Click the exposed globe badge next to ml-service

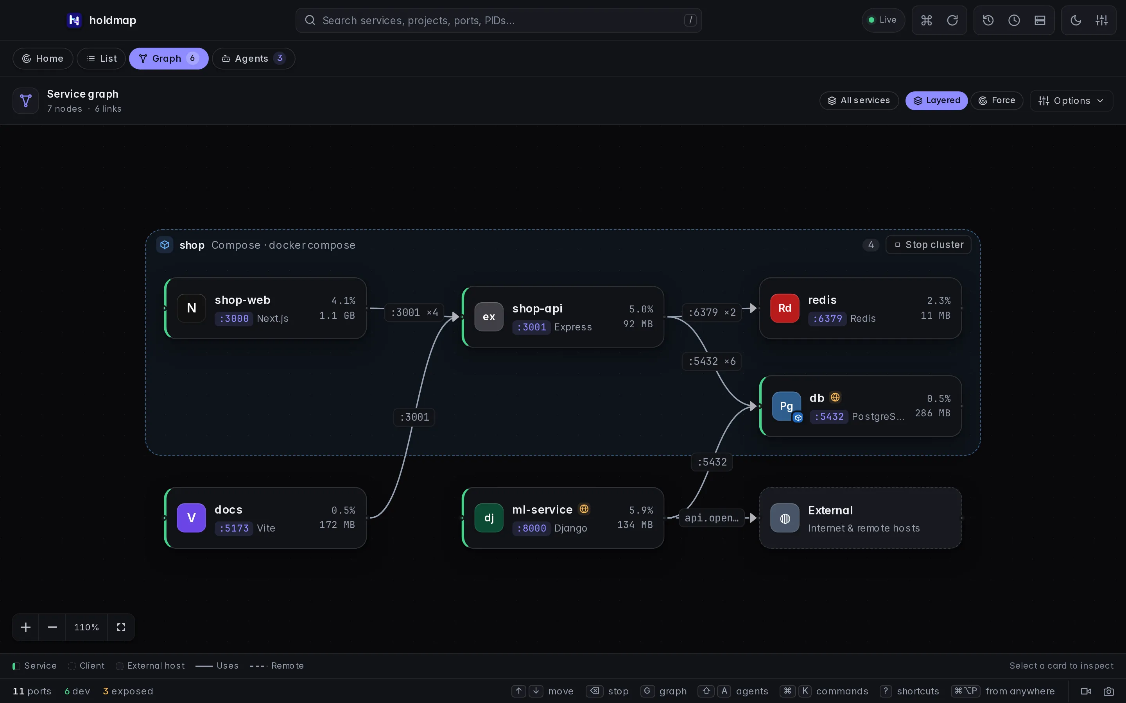584,509
